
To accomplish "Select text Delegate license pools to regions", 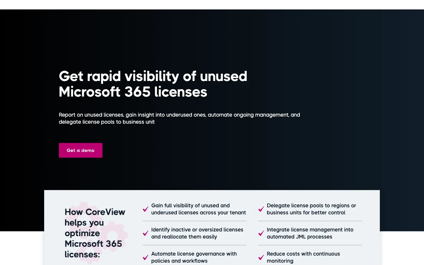I will 311,209.
